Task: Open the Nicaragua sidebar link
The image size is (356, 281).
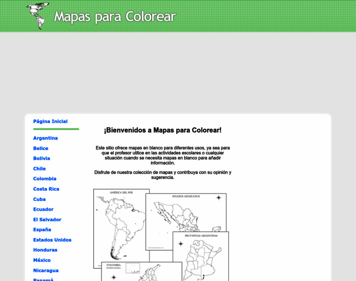Action: coord(46,270)
